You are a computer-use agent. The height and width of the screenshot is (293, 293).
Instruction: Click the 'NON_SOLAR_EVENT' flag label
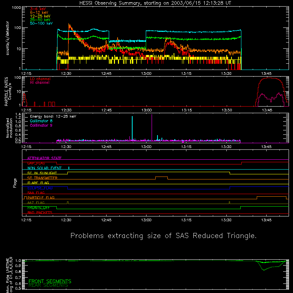44,168
